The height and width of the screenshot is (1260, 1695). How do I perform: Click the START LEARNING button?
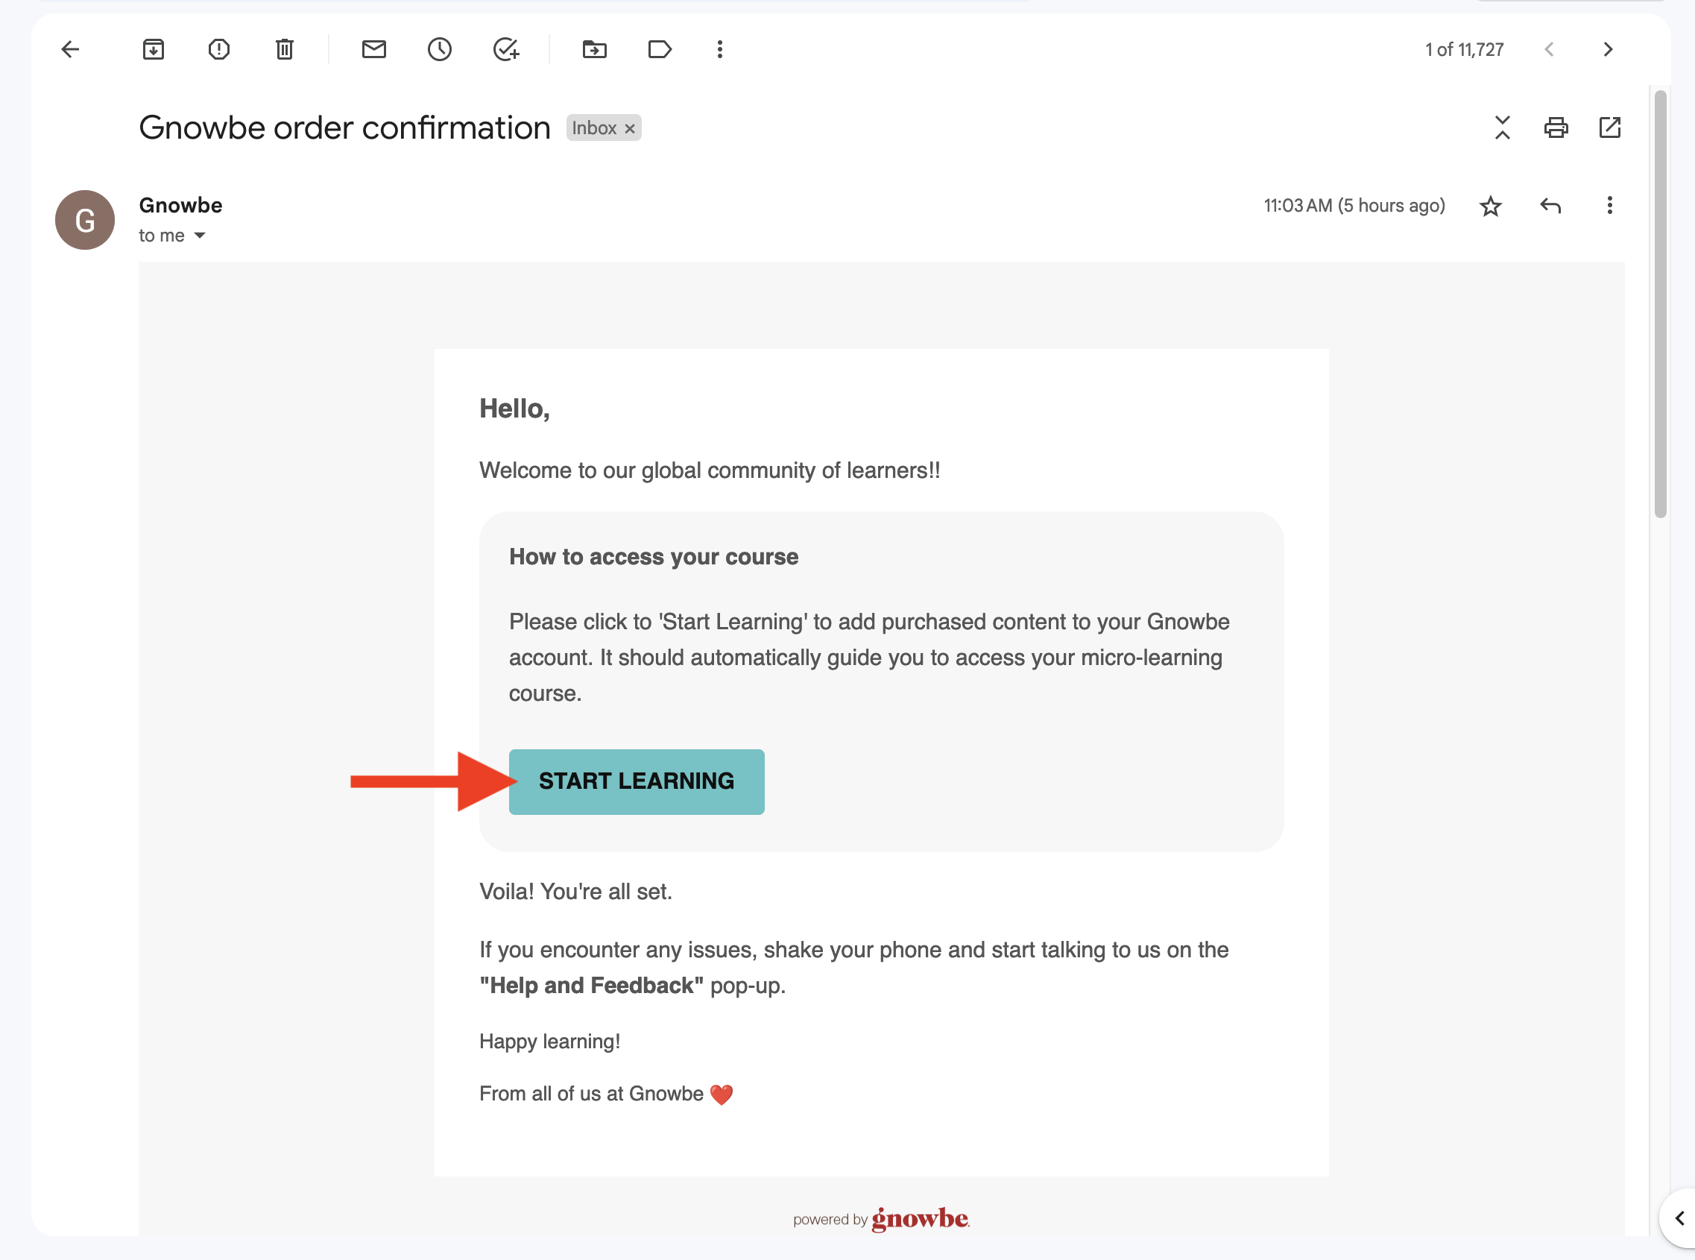point(637,782)
